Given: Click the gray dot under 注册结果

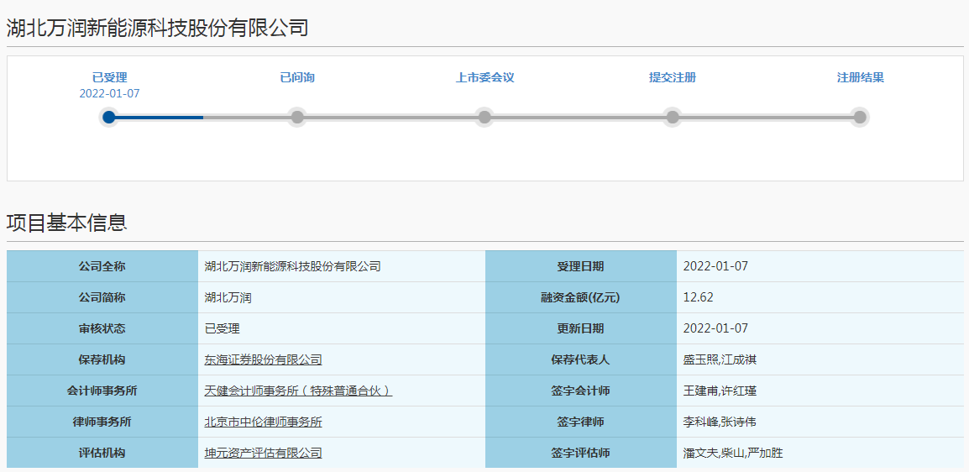Looking at the screenshot, I should 860,118.
